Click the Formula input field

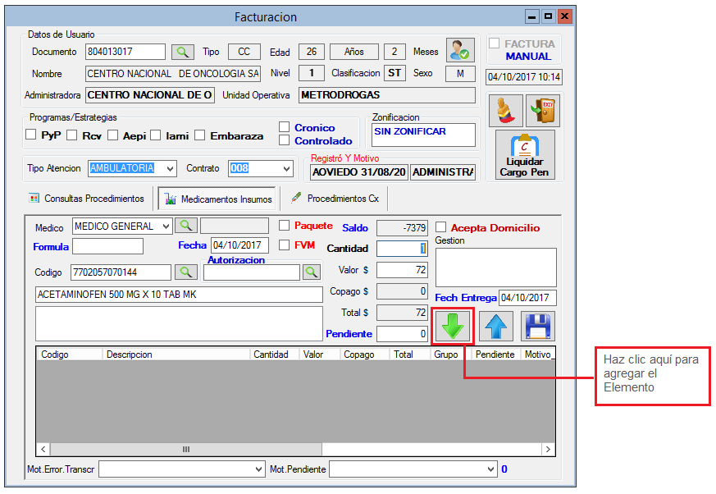(x=107, y=246)
